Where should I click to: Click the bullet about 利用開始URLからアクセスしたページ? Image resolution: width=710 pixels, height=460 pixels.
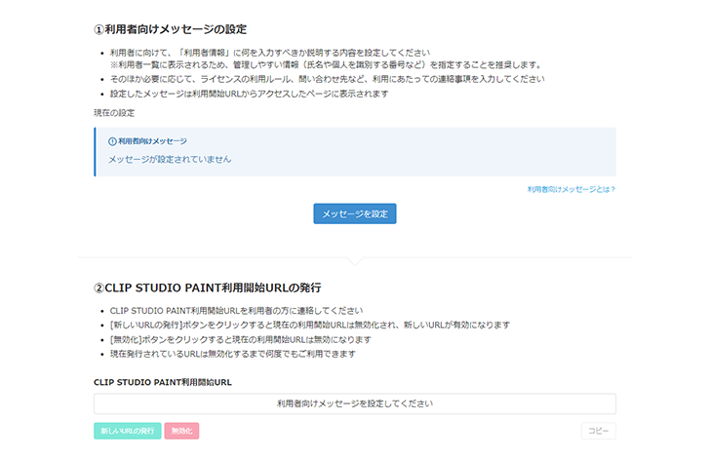coord(249,94)
